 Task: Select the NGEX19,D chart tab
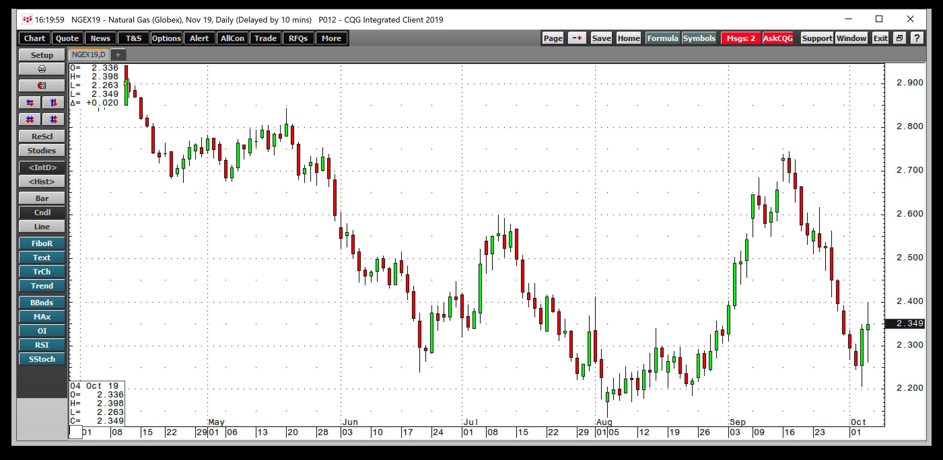[89, 55]
